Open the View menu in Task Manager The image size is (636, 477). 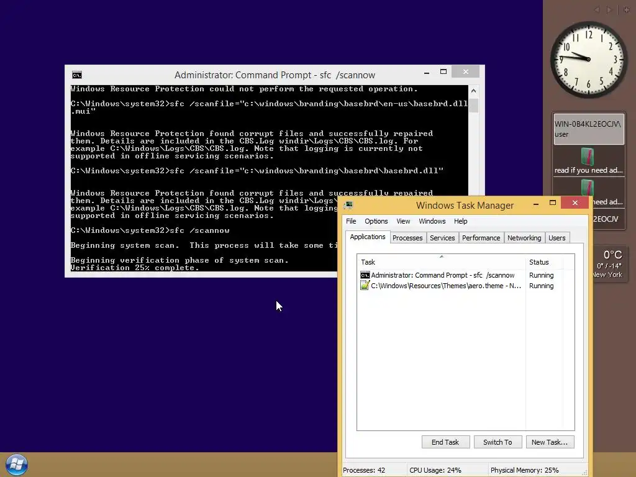(x=403, y=221)
